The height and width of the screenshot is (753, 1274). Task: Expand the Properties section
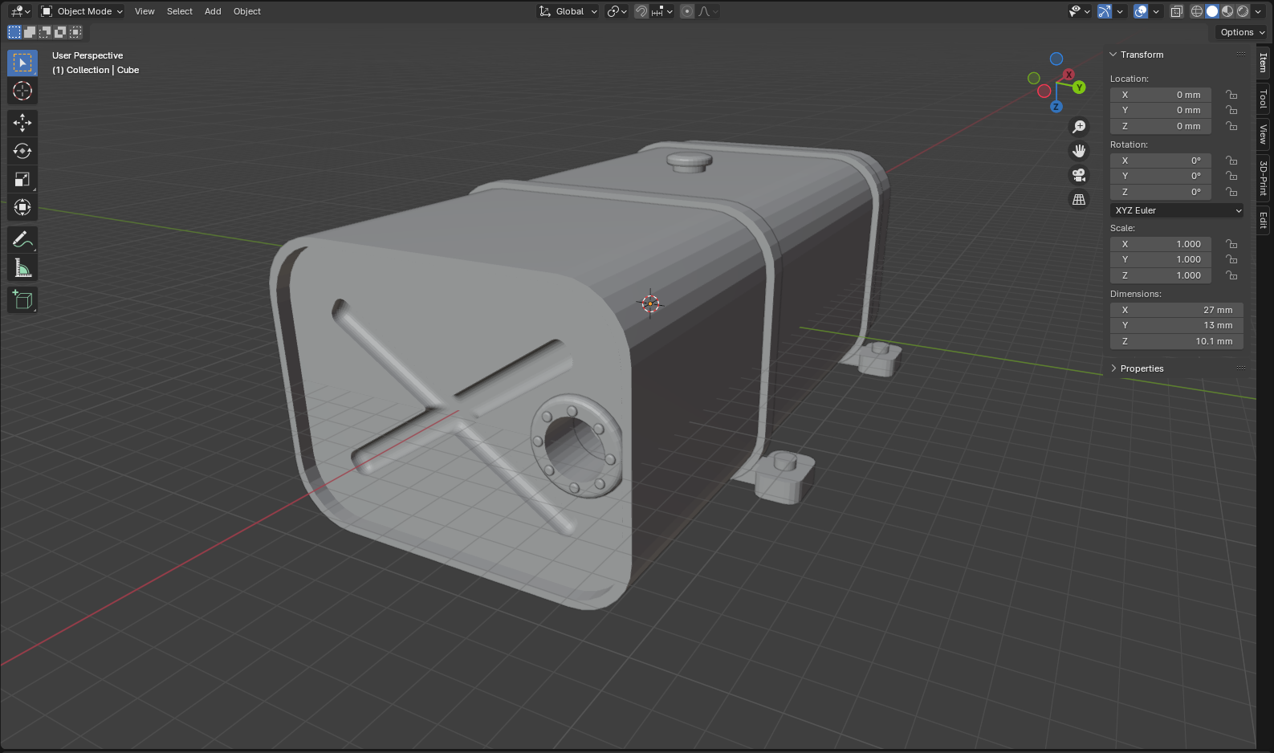click(1142, 368)
